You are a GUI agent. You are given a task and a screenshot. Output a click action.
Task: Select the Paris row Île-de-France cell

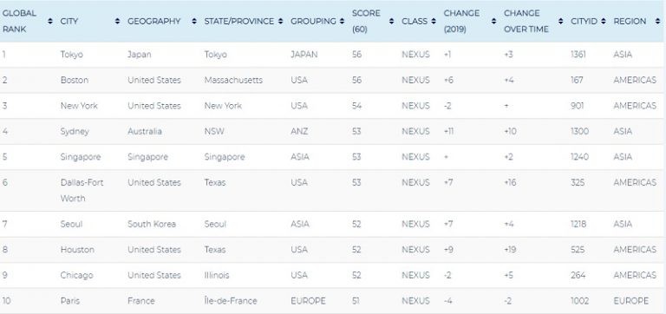click(231, 301)
